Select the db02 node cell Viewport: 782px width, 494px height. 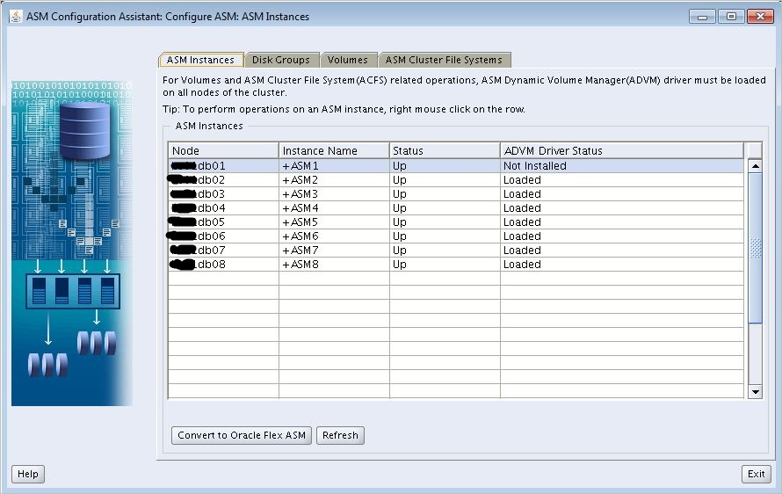click(x=223, y=179)
